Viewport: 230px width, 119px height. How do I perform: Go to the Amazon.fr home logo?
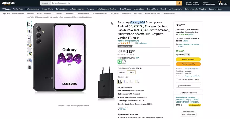9,3
